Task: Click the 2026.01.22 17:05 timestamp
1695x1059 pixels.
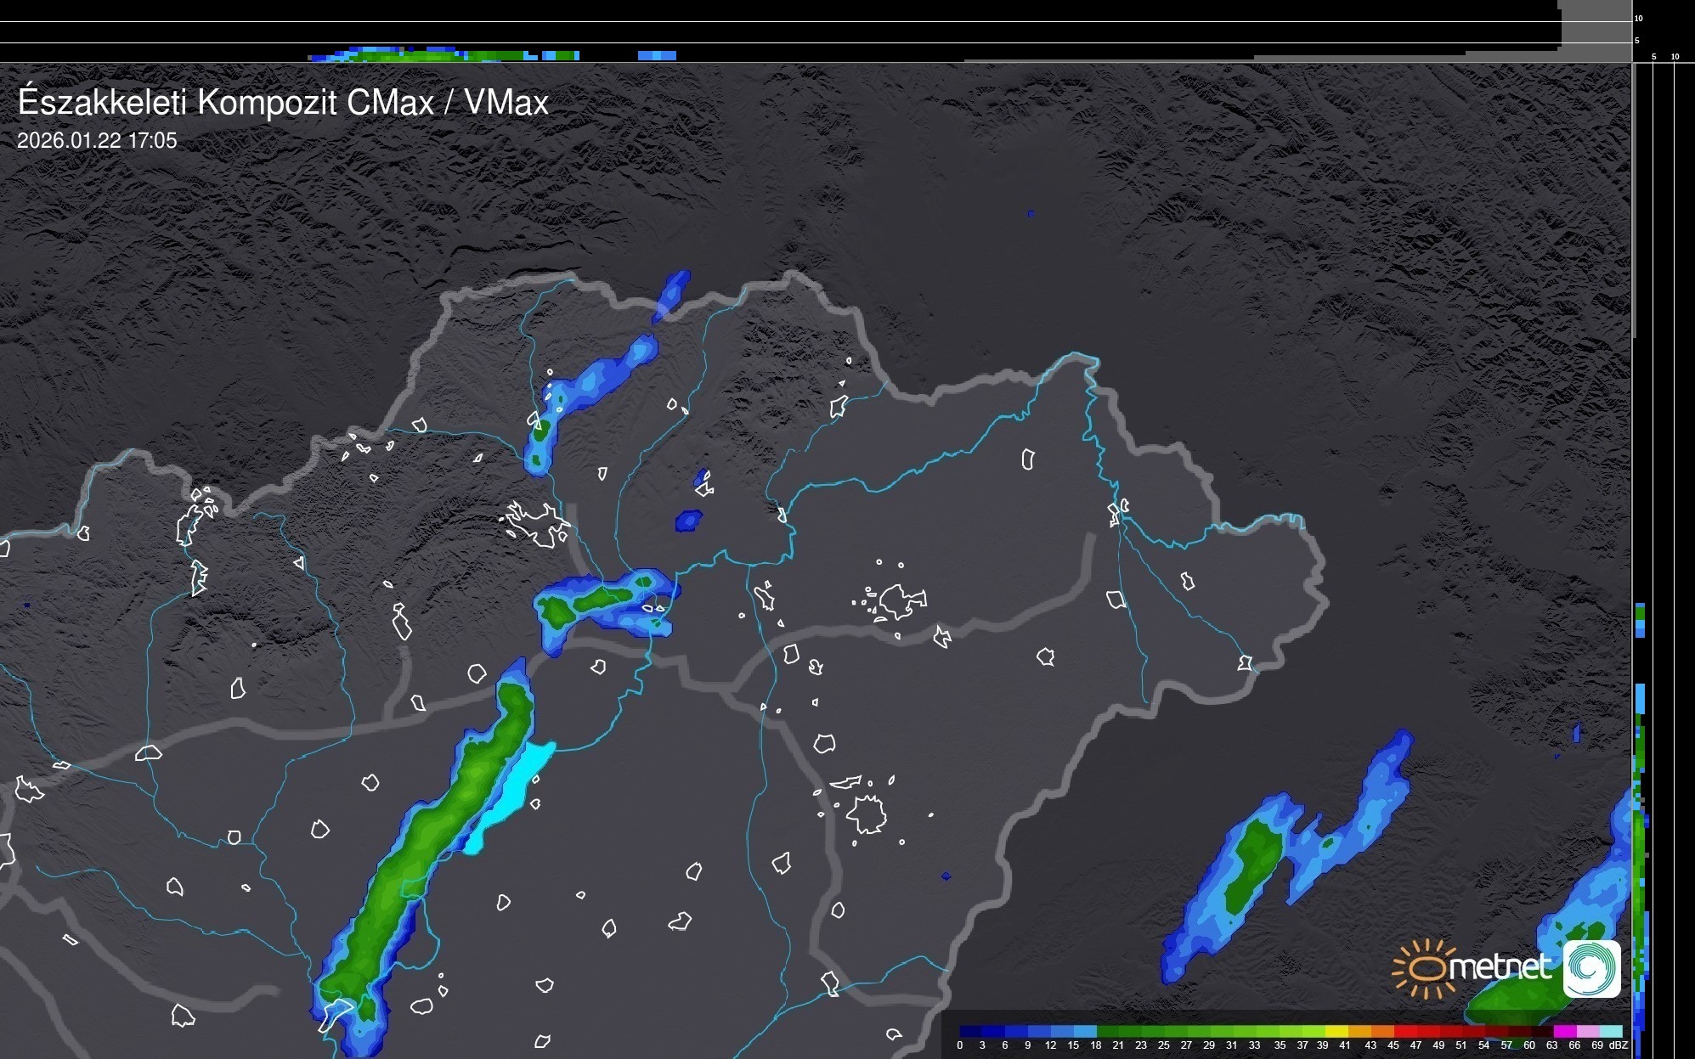Action: [97, 141]
